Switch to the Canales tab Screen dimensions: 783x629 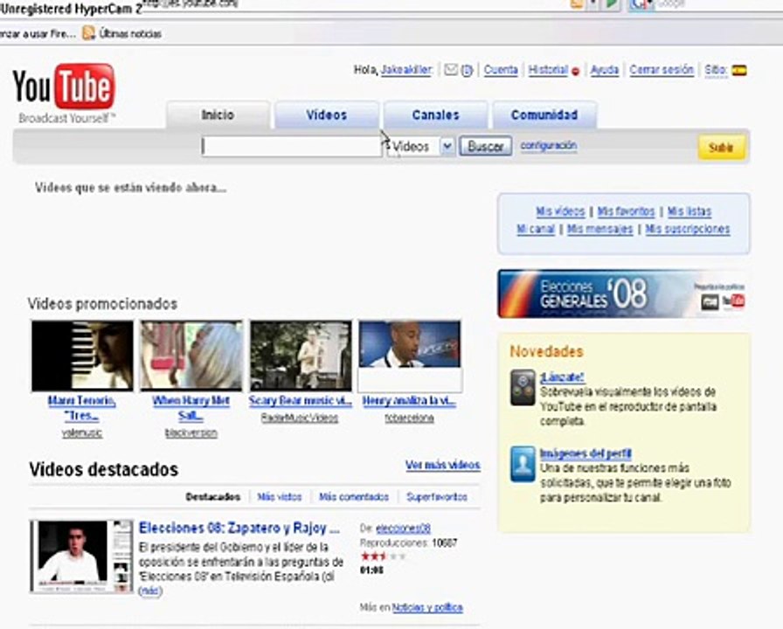pos(435,114)
